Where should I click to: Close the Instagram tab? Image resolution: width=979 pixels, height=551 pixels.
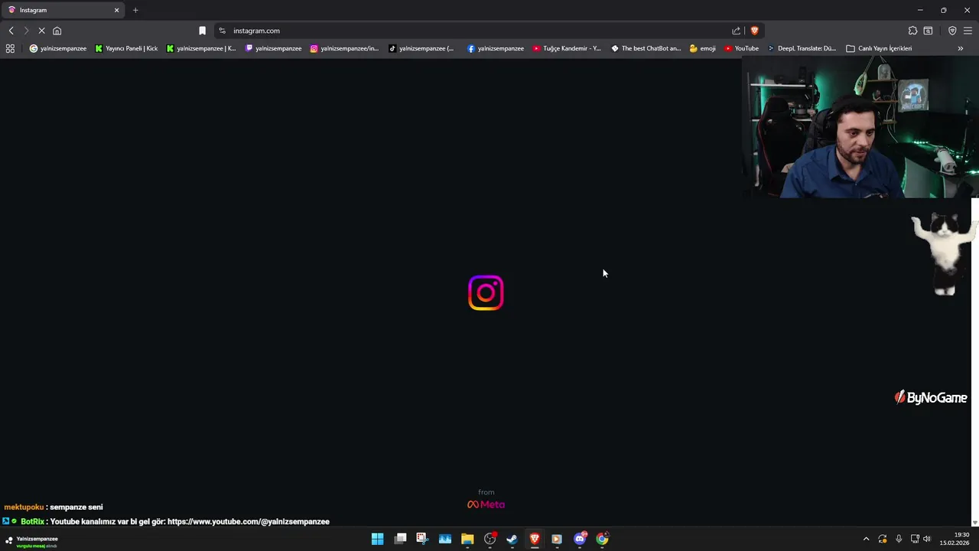(x=116, y=10)
